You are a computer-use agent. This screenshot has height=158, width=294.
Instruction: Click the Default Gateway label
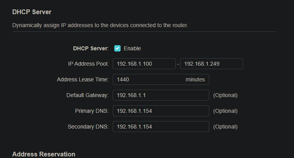(x=87, y=95)
